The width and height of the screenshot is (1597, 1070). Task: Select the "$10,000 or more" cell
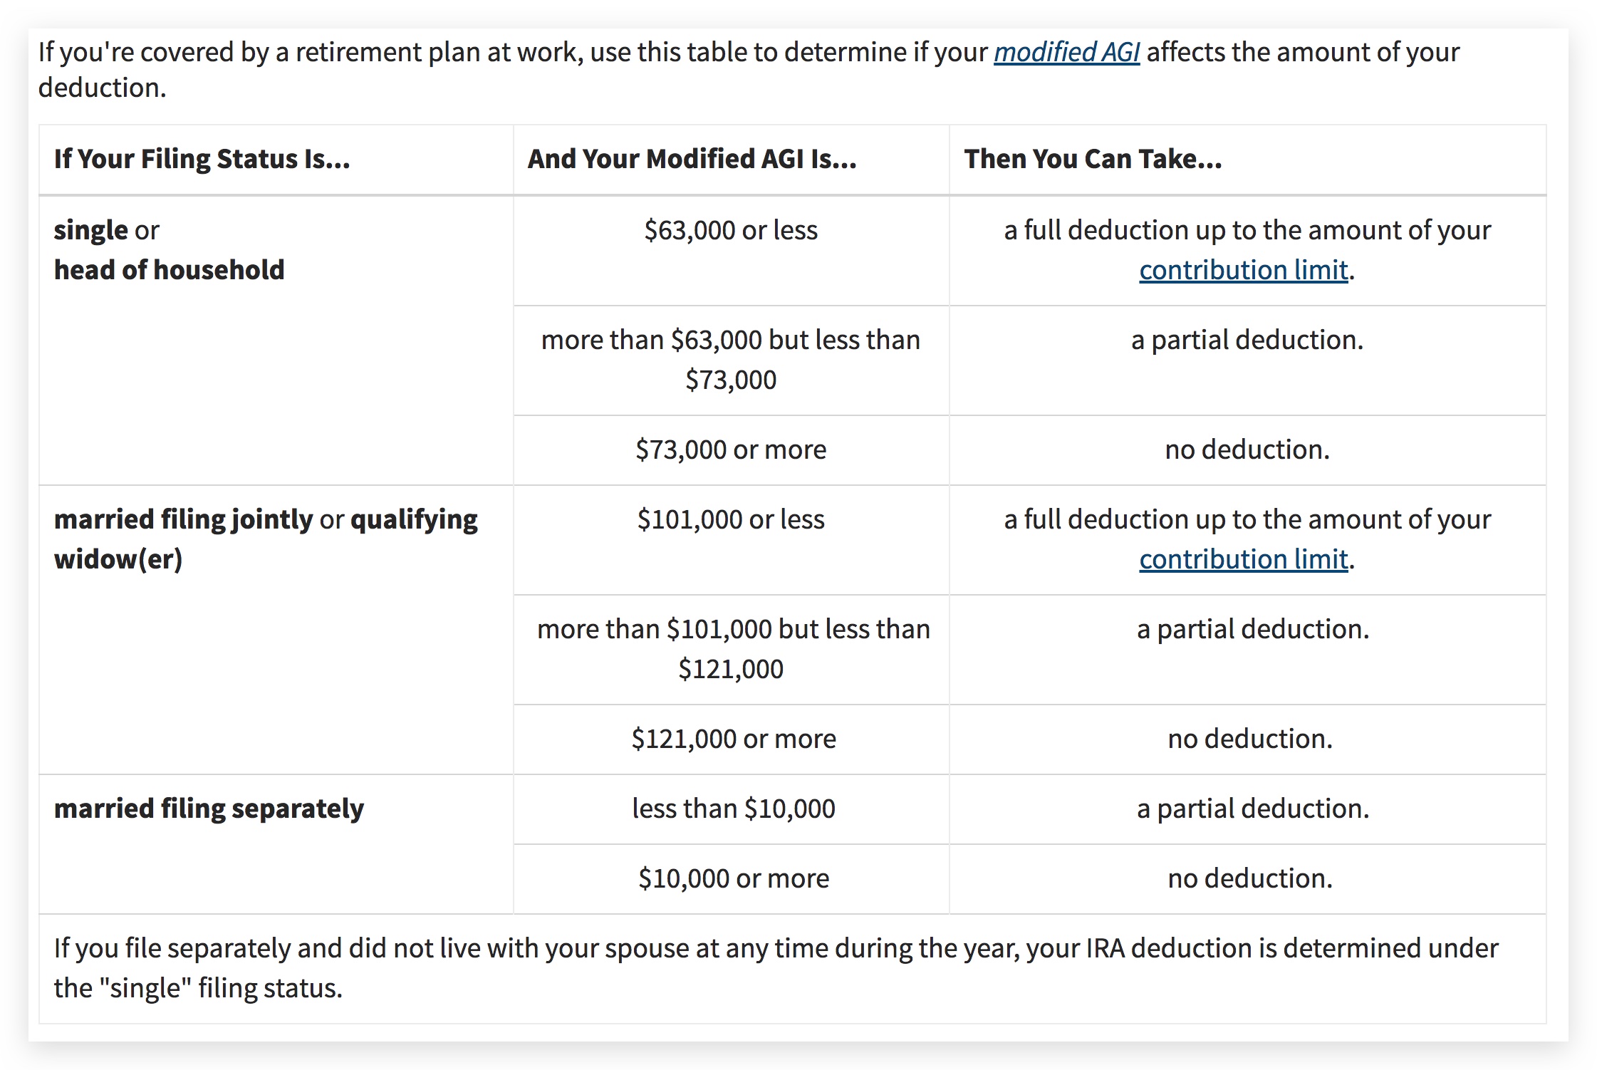pos(733,878)
